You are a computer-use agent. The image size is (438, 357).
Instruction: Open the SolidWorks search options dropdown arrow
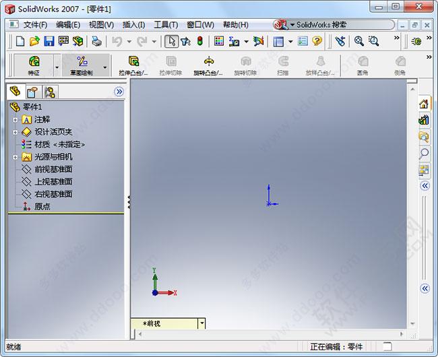pyautogui.click(x=292, y=25)
